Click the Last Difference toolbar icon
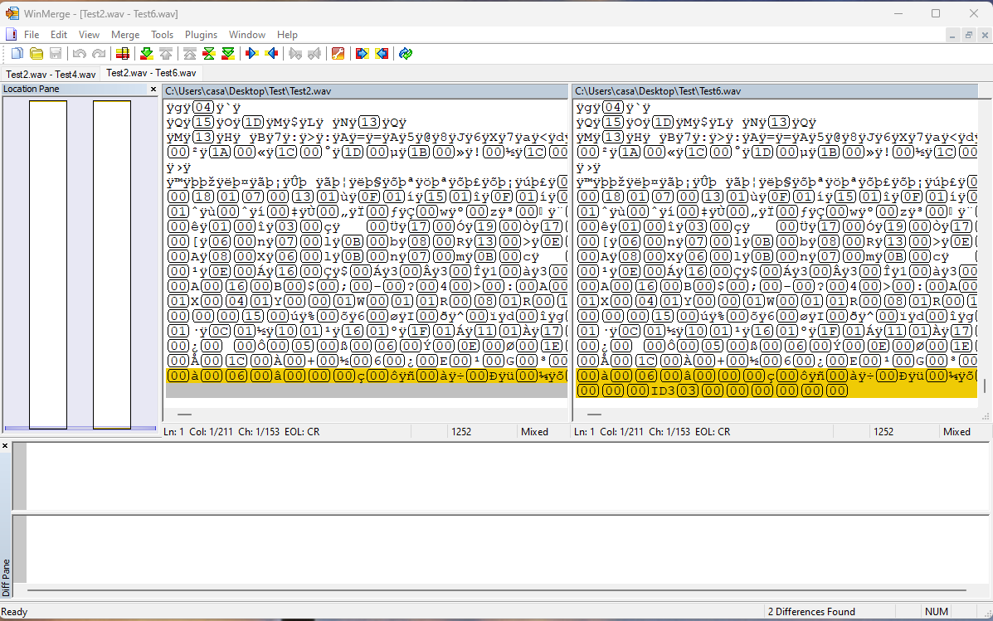Viewport: 993px width, 621px height. tap(228, 54)
